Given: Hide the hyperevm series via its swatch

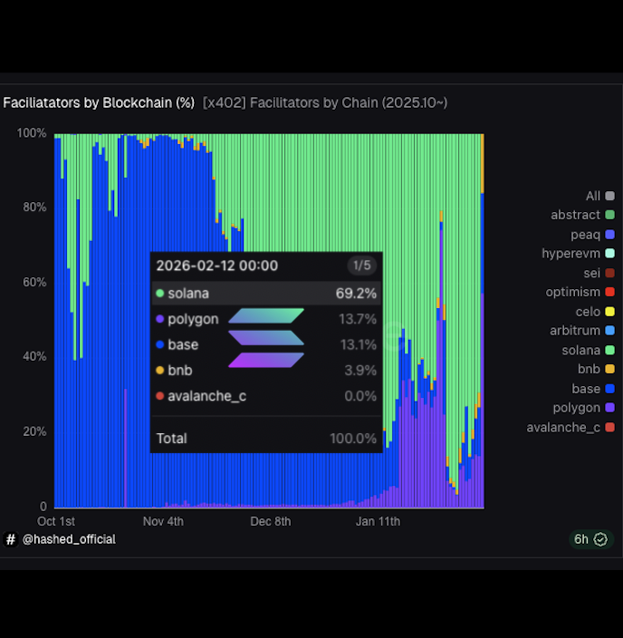Looking at the screenshot, I should tap(609, 254).
